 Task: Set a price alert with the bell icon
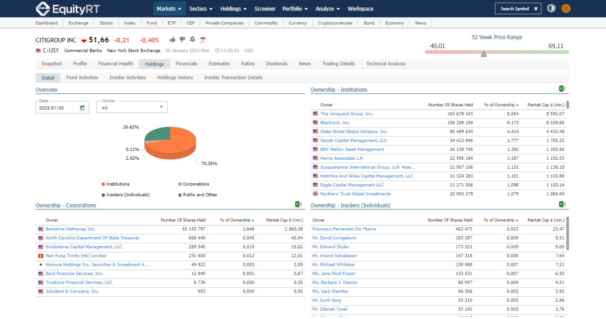pos(192,40)
